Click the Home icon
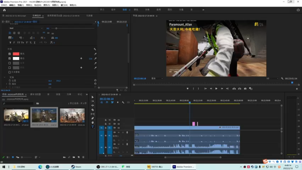302x170 pixels. [4, 10]
